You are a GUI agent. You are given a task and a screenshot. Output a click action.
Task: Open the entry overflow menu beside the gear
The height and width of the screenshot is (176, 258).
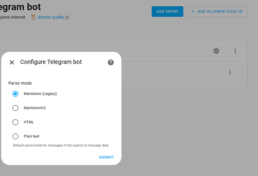point(235,51)
